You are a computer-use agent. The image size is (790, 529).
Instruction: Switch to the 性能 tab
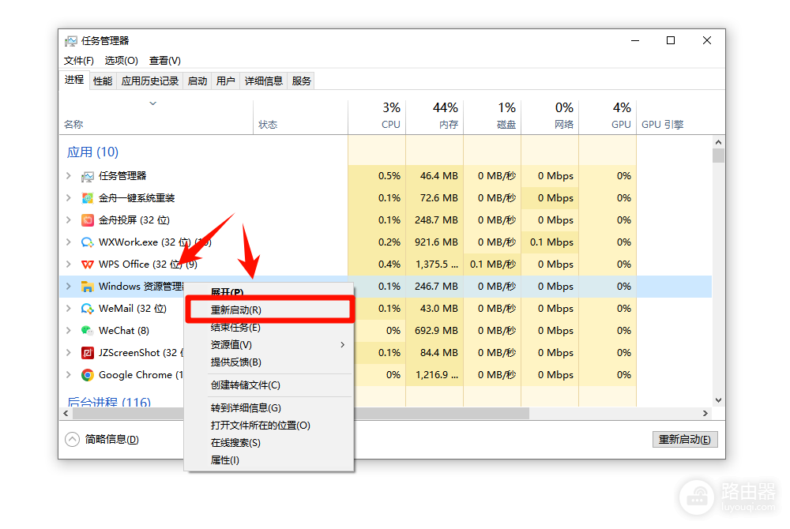pyautogui.click(x=103, y=81)
